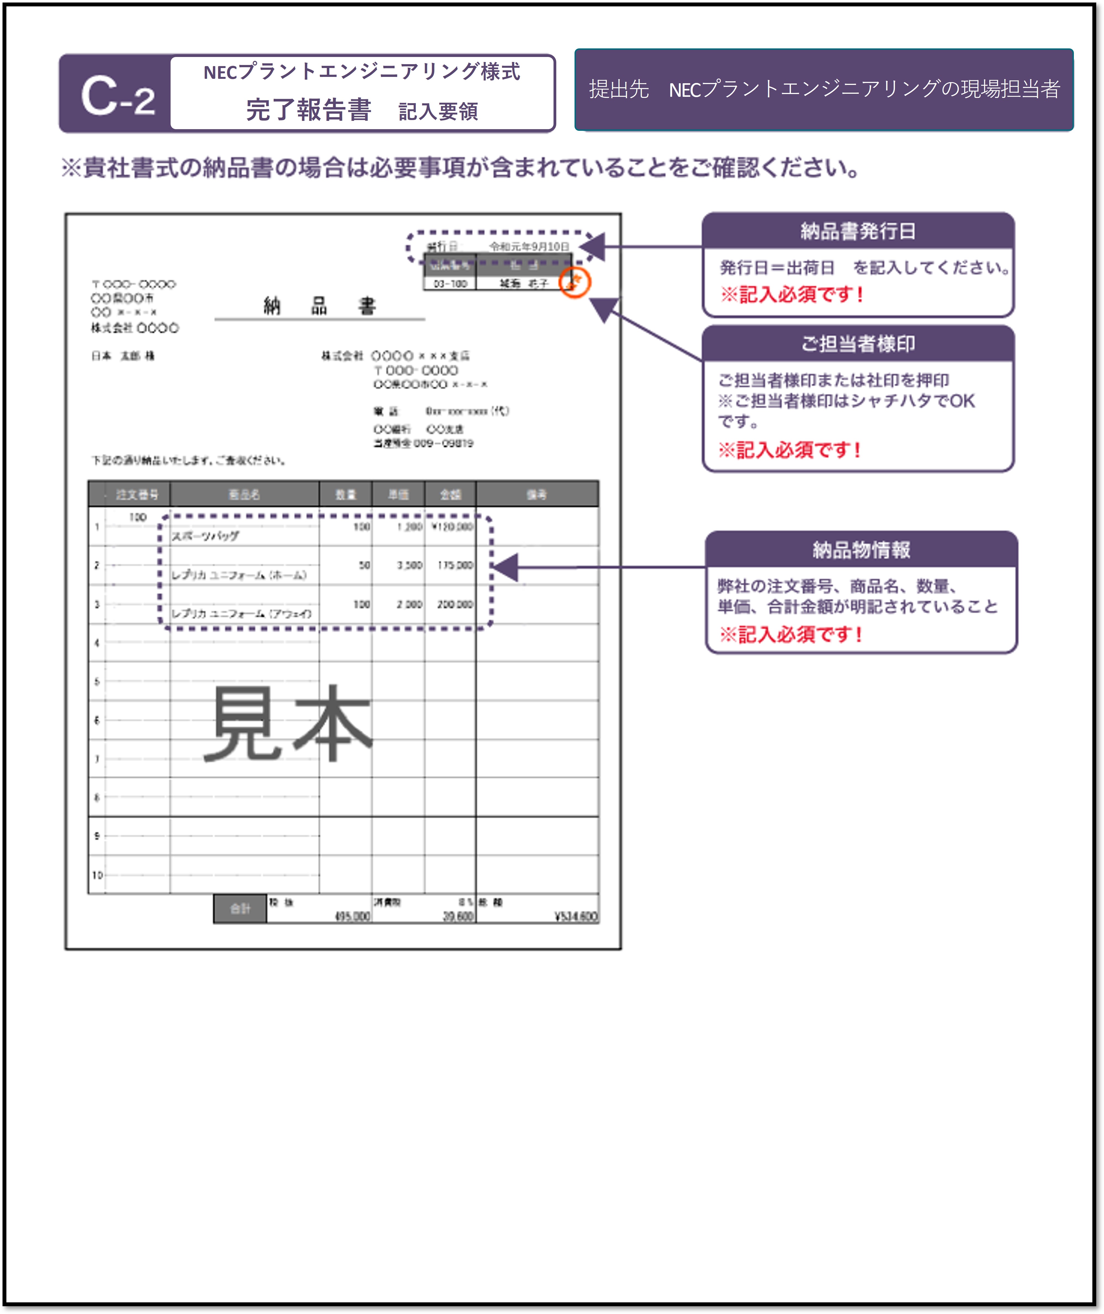Click the '記入要領' subtitle text
Viewport: 1104px width, 1314px height.
[x=438, y=112]
